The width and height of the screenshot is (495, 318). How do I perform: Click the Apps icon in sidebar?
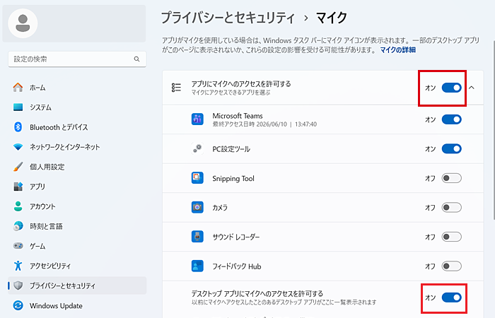point(18,187)
